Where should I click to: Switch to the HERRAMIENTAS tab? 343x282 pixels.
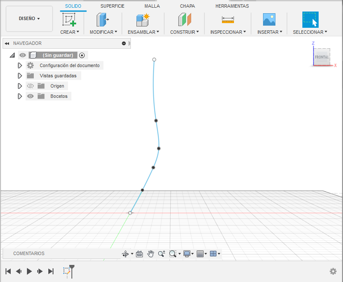(x=232, y=6)
